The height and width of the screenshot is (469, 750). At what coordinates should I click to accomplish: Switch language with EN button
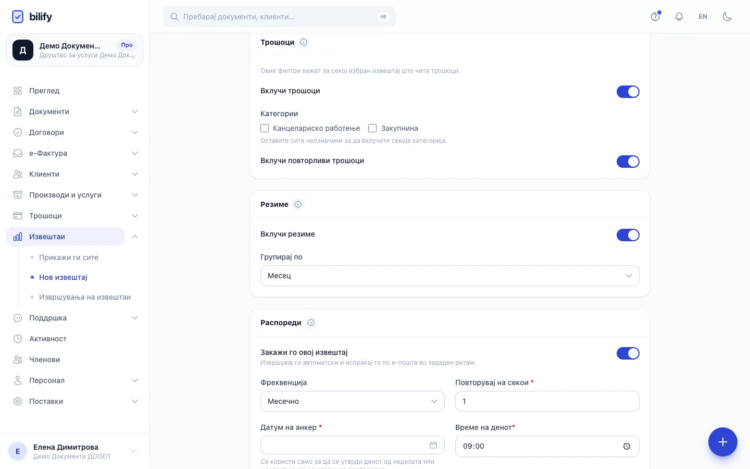(x=703, y=17)
